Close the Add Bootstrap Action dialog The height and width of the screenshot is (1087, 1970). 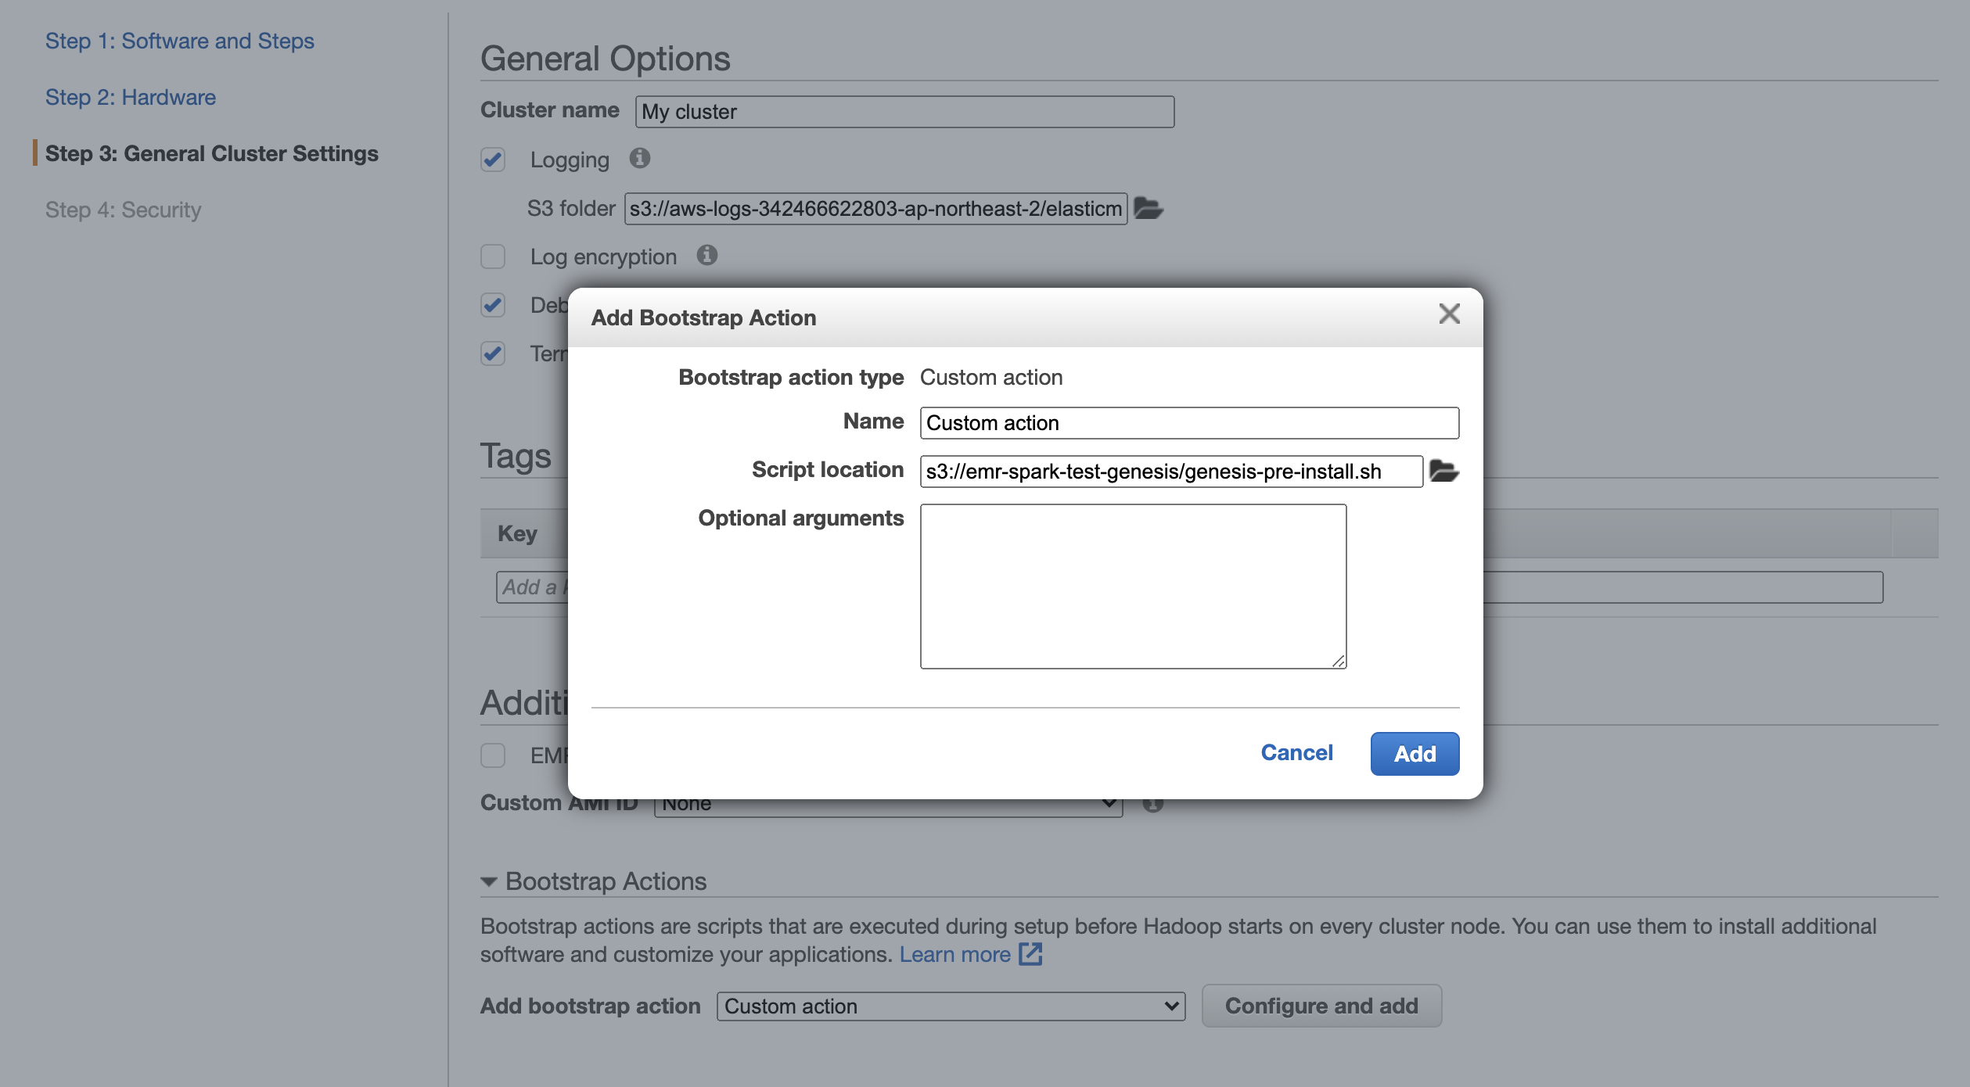tap(1449, 314)
